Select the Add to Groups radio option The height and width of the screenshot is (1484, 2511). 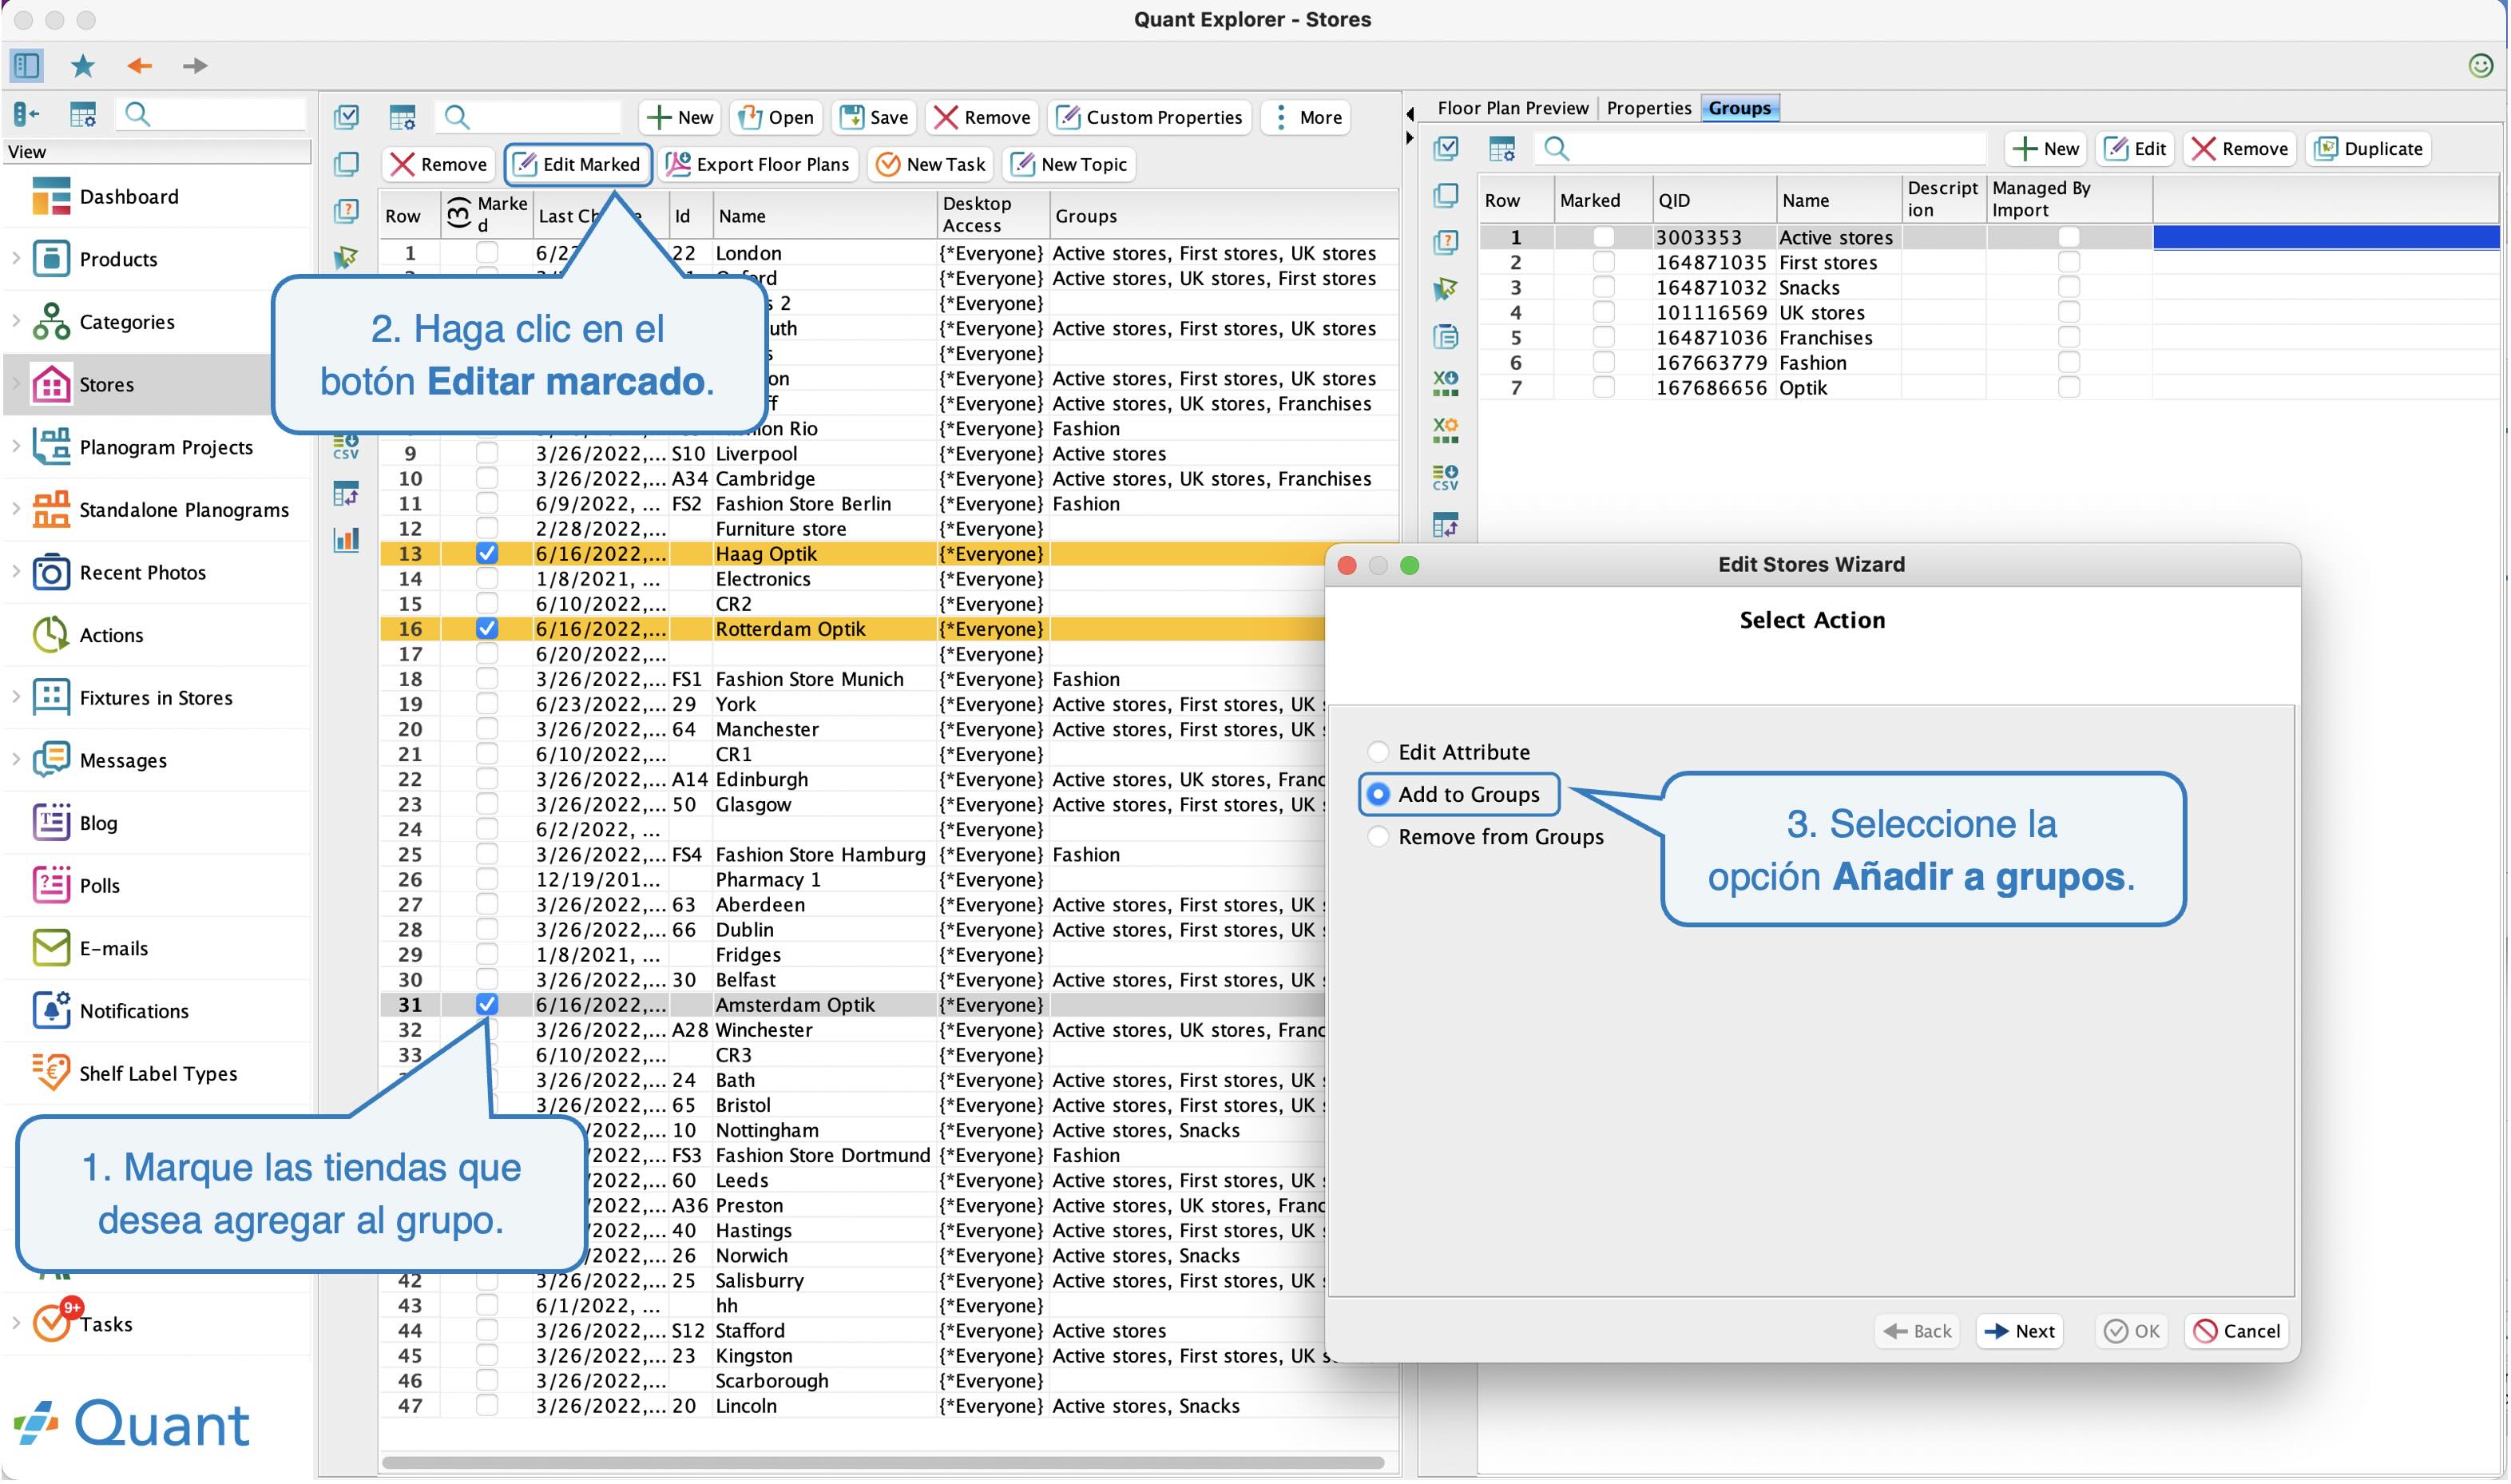pos(1379,795)
